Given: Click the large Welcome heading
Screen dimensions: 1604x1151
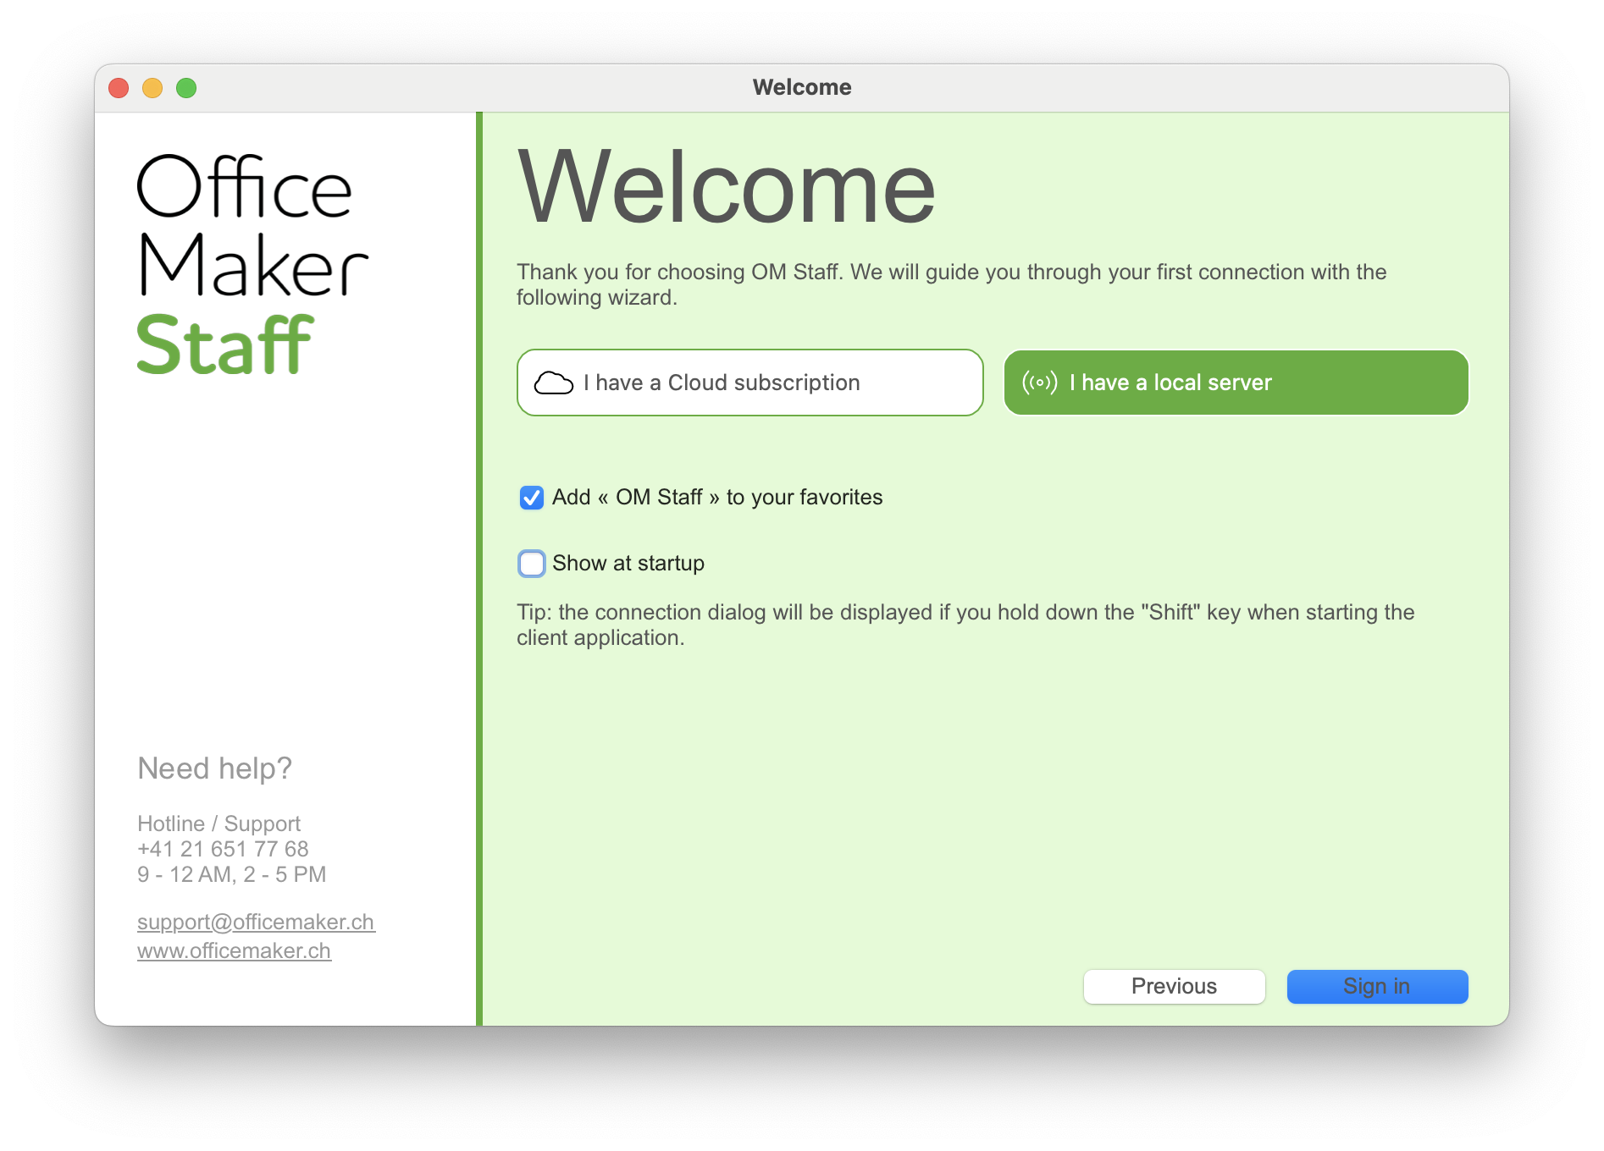Looking at the screenshot, I should tap(727, 188).
